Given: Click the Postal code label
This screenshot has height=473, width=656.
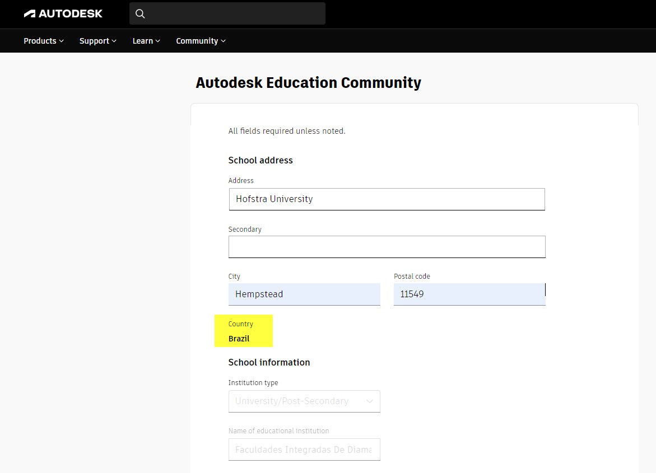Looking at the screenshot, I should (x=412, y=277).
